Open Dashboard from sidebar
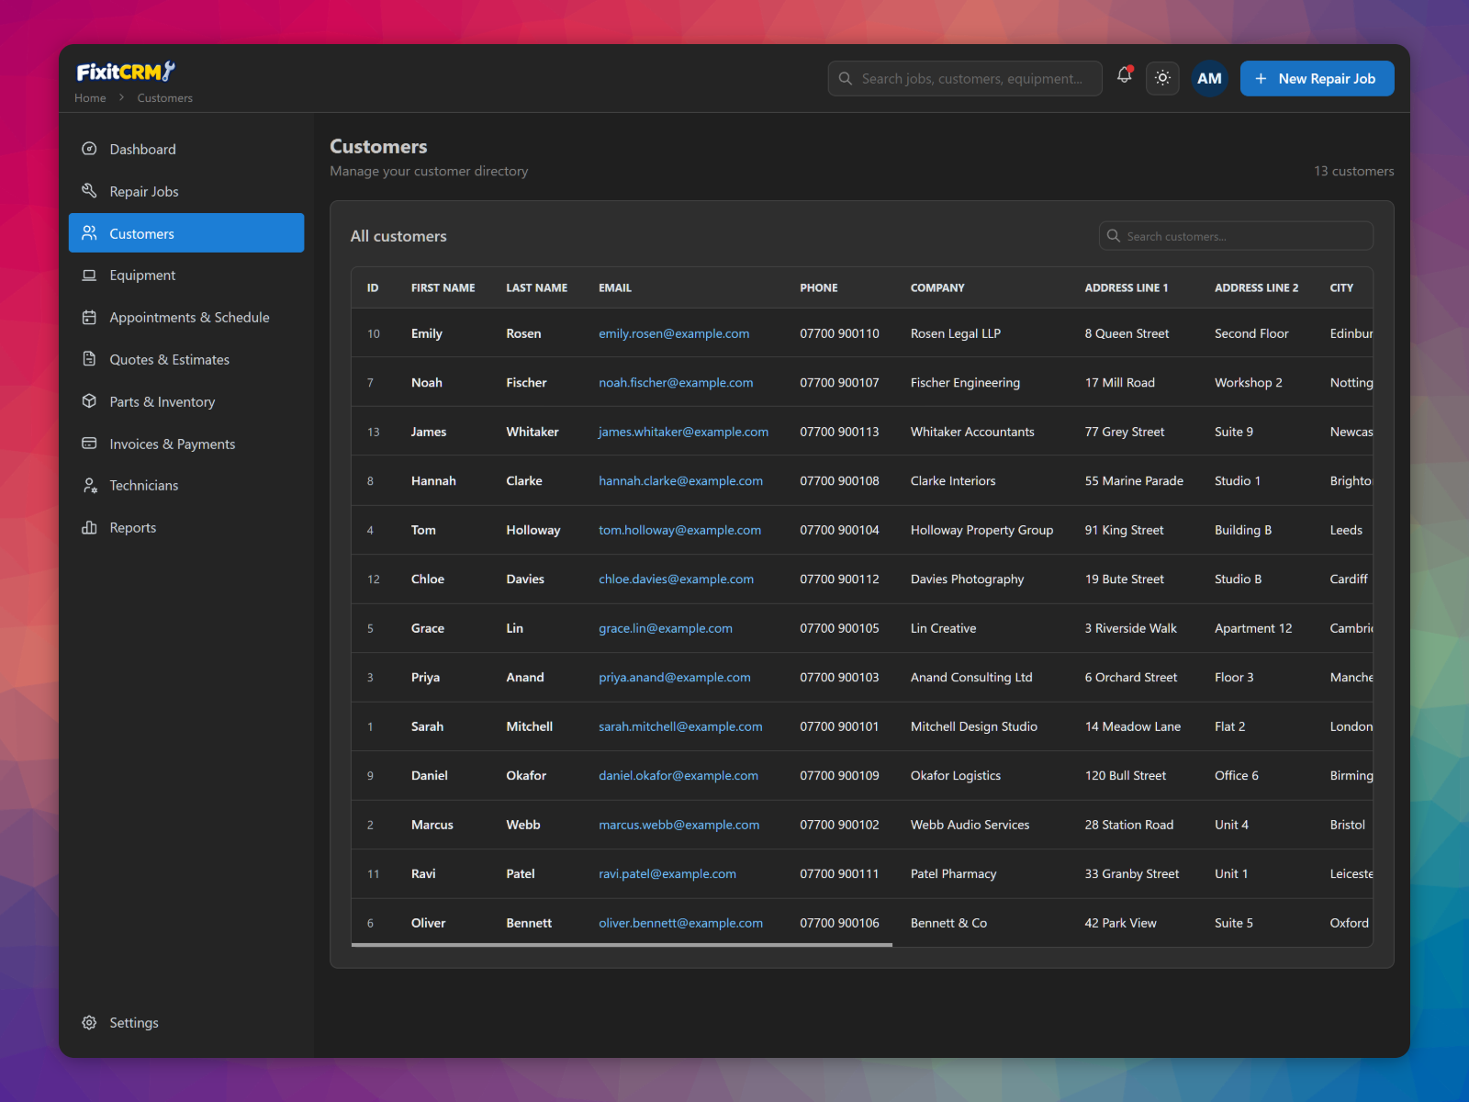Image resolution: width=1469 pixels, height=1102 pixels. [x=186, y=149]
